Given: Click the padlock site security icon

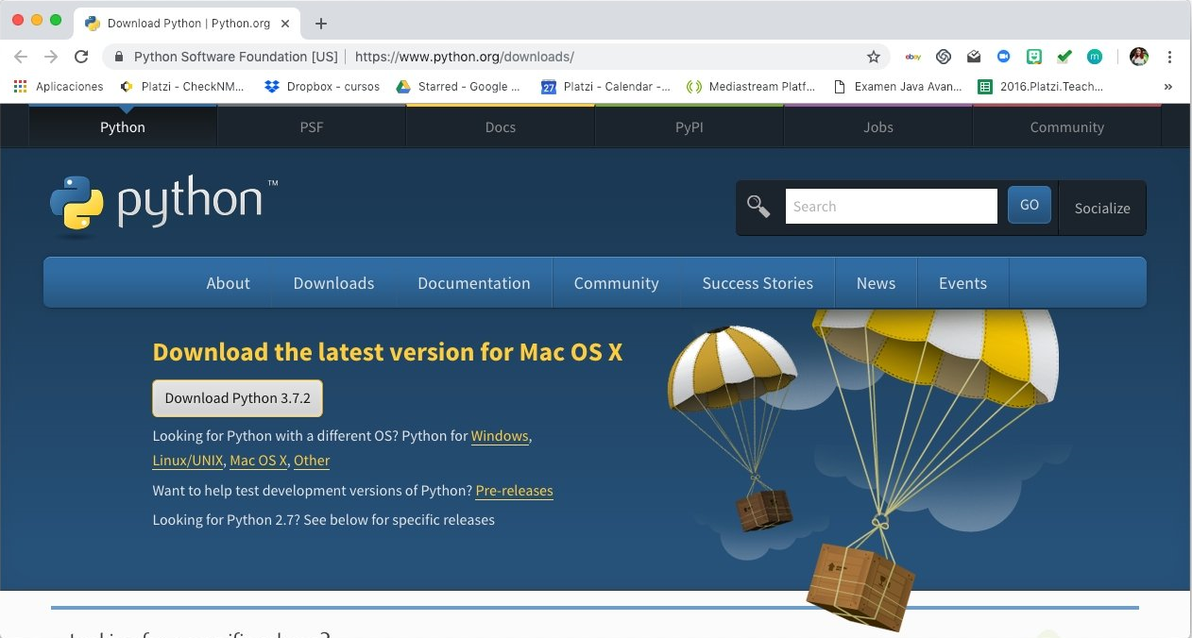Looking at the screenshot, I should [119, 57].
